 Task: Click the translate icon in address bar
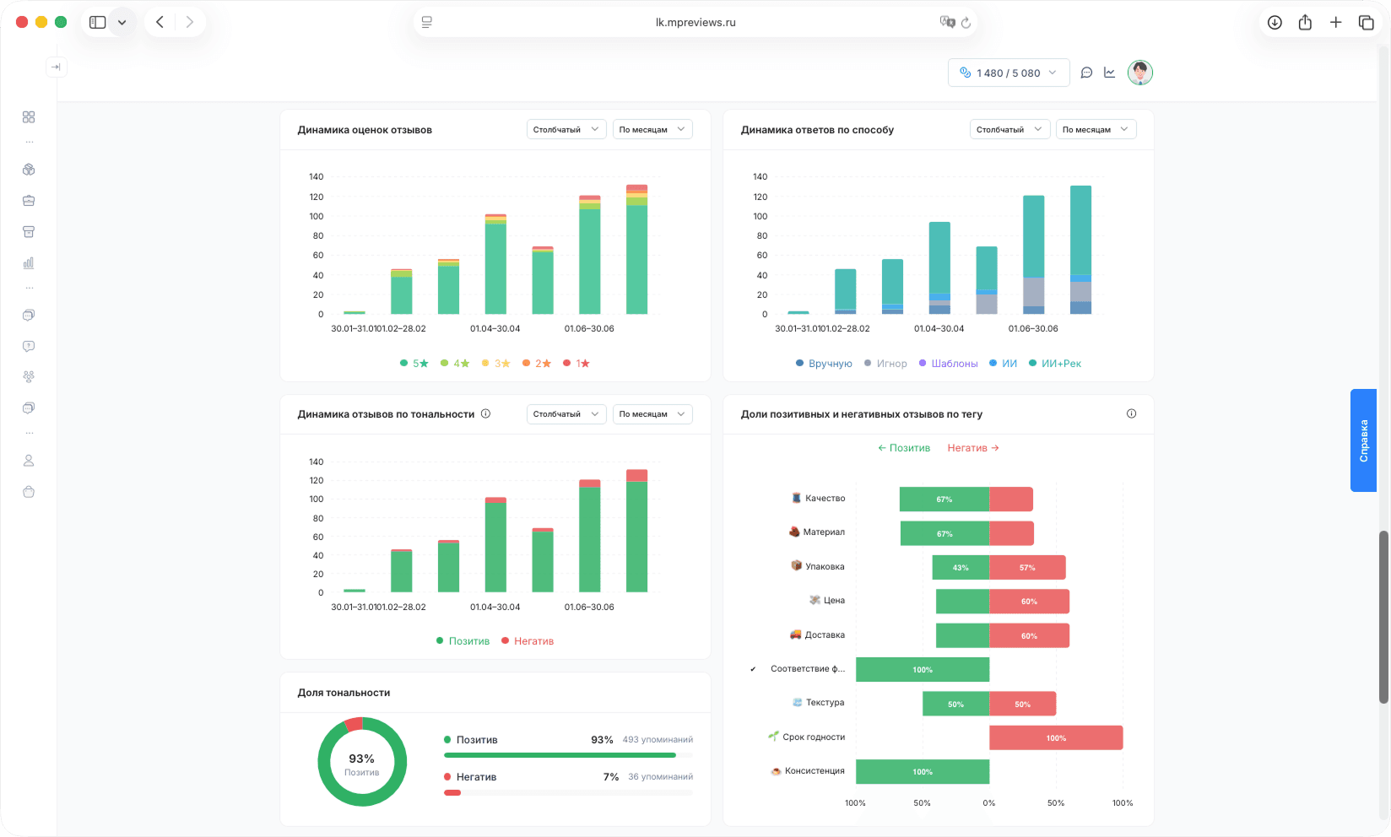[x=947, y=23]
